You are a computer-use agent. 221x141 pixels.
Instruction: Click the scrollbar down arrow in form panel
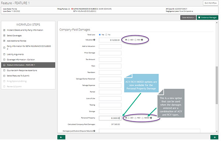click(217, 131)
